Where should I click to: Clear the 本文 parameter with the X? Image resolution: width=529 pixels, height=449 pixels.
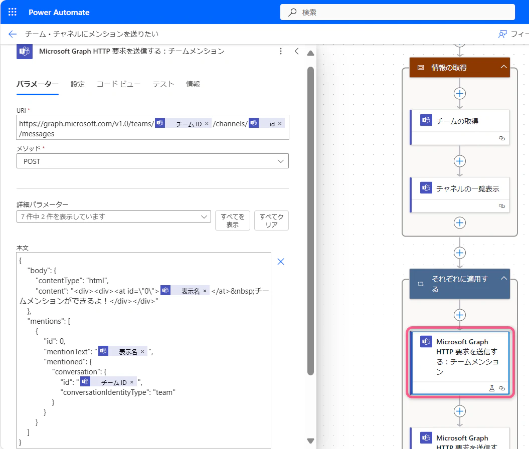pyautogui.click(x=281, y=262)
